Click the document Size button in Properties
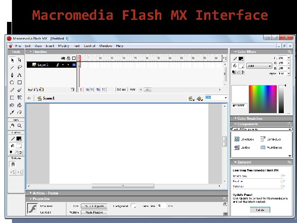Screen dimensions: 297x223 pos(94,206)
